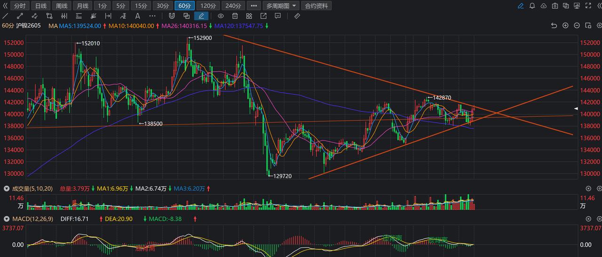Toggle magnet snap mode
This screenshot has width=602, height=257.
click(x=172, y=16)
